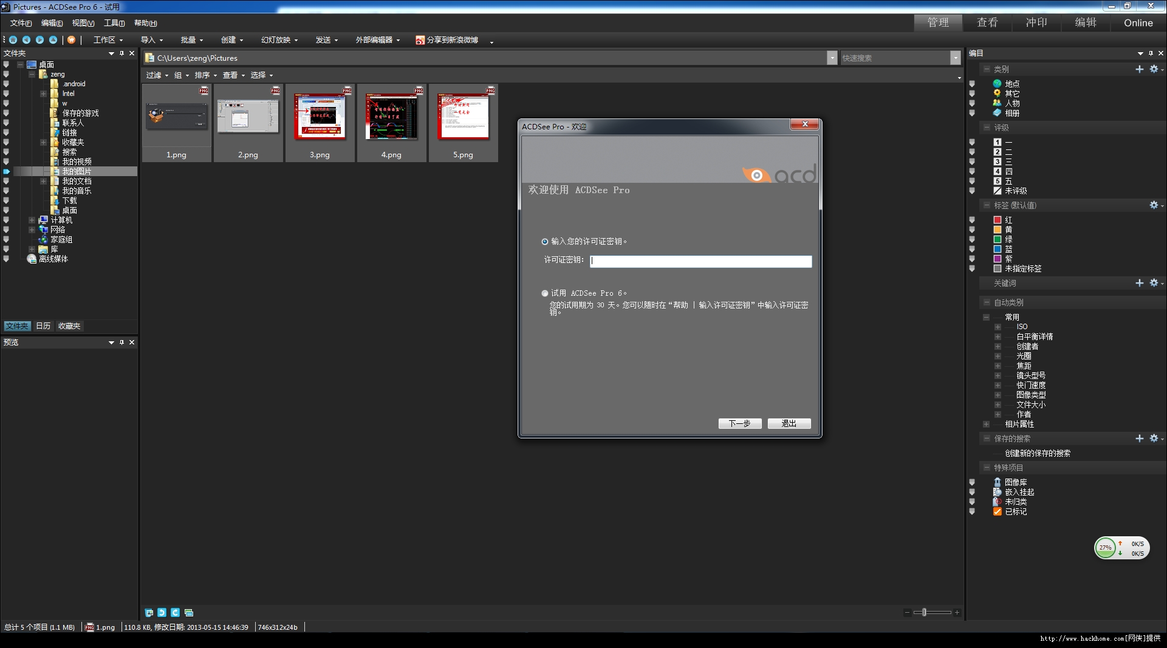The image size is (1167, 648).
Task: Open the 排序 sort dropdown
Action: click(206, 75)
